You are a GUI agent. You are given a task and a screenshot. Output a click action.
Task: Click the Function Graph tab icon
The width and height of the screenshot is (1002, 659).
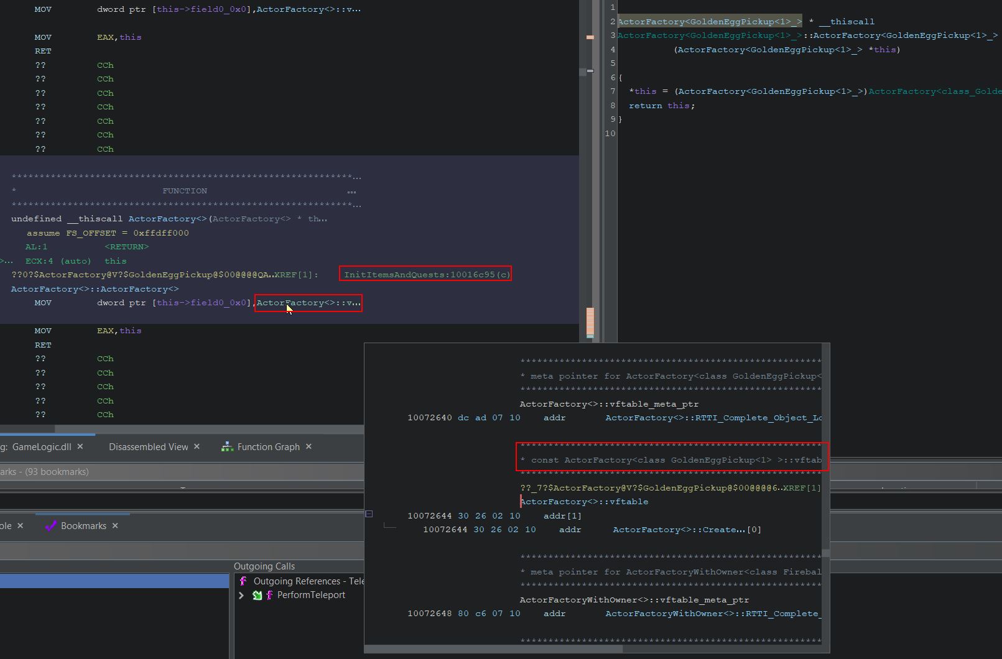click(x=227, y=446)
